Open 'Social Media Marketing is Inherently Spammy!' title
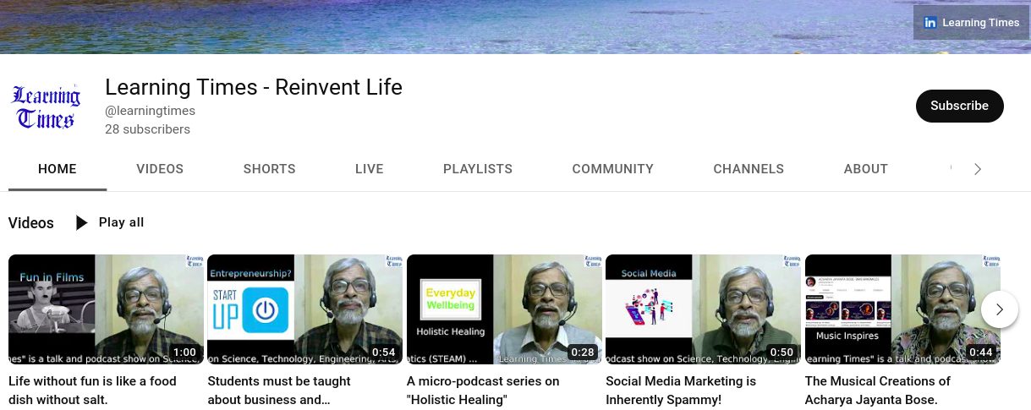 [681, 391]
